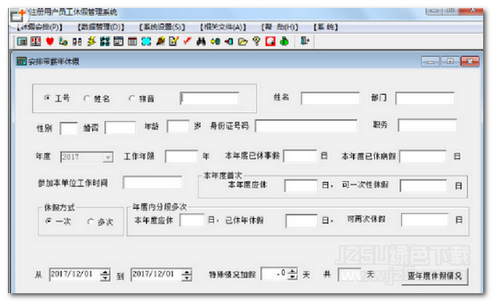Open the 帮助(H) menu
Screen dimensions: 492x302
279,27
